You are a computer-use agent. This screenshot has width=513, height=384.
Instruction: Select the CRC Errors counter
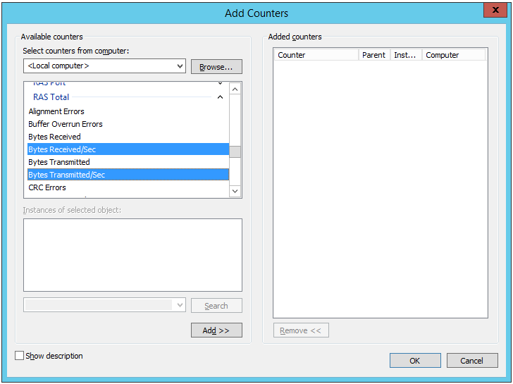click(x=128, y=187)
